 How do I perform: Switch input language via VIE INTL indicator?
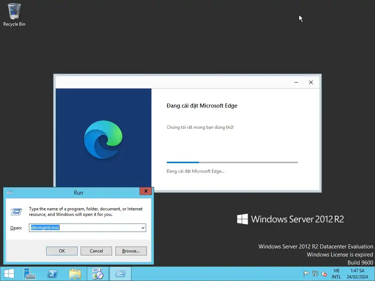pyautogui.click(x=336, y=274)
